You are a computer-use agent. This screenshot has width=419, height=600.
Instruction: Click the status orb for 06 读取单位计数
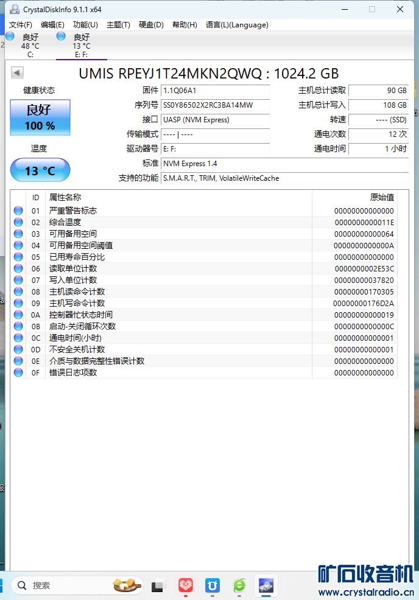[18, 268]
